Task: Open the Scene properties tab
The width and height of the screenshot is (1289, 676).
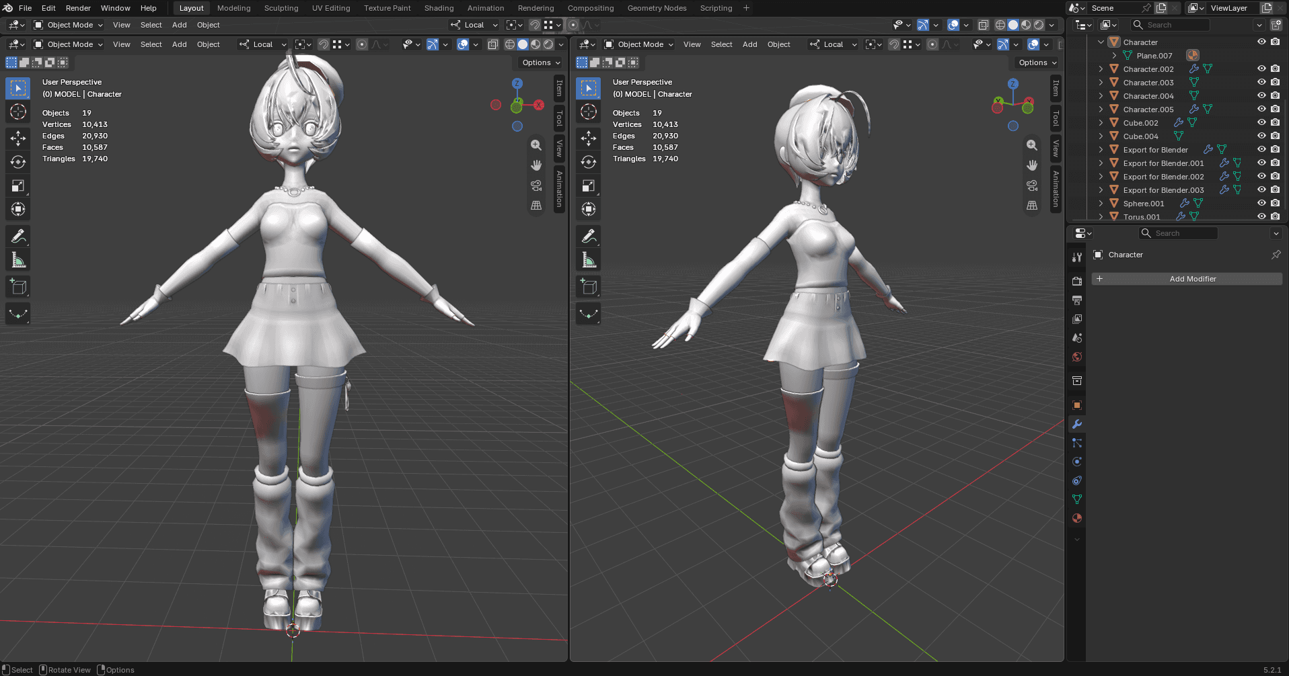Action: (1077, 337)
